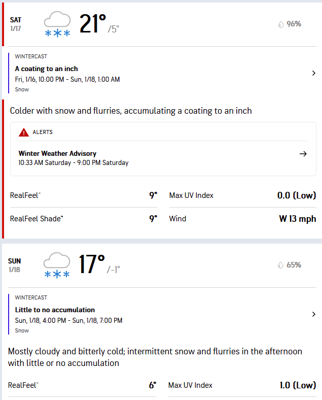Click Saturday's 21° high temperature
Screen dimensions: 322x400
click(x=93, y=24)
